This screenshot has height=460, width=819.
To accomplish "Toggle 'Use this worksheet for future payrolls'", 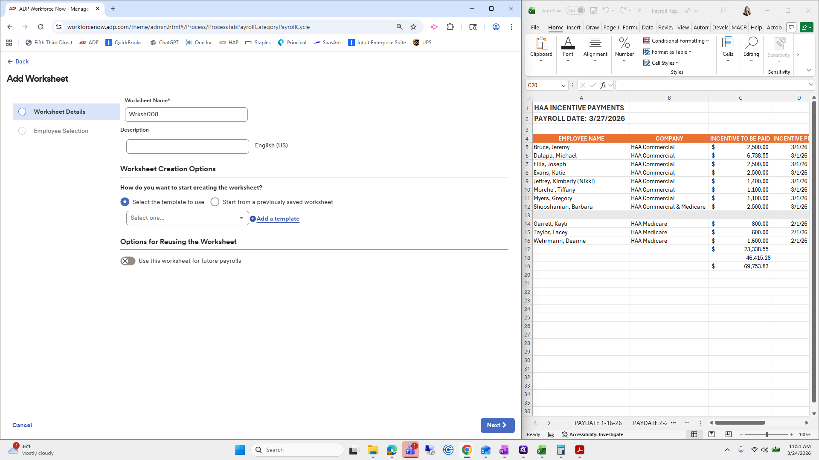I will tap(128, 261).
